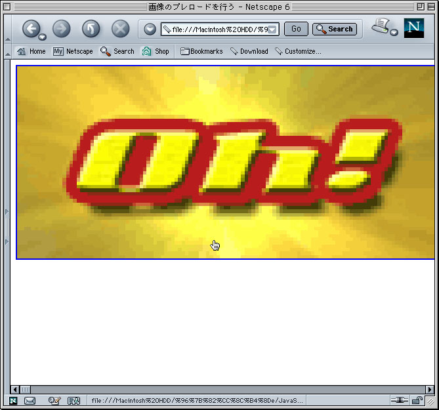Click the Netscape N logo
This screenshot has width=439, height=410.
414,28
